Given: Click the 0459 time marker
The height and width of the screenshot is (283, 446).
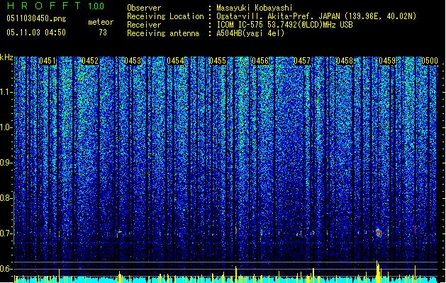Looking at the screenshot, I should point(387,61).
